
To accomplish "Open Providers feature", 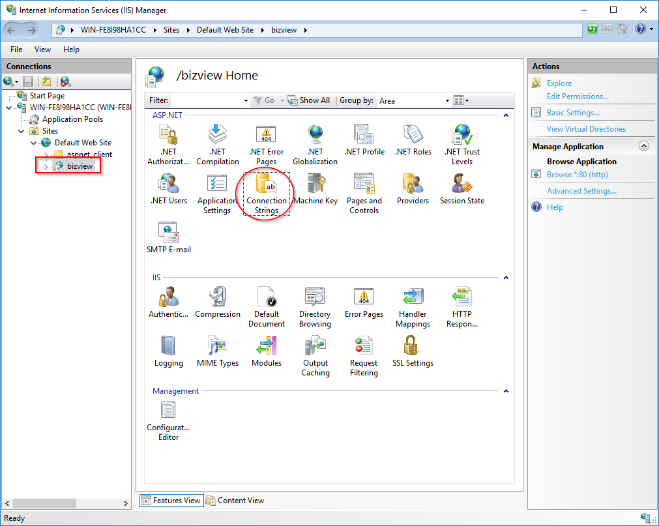I will 413,189.
